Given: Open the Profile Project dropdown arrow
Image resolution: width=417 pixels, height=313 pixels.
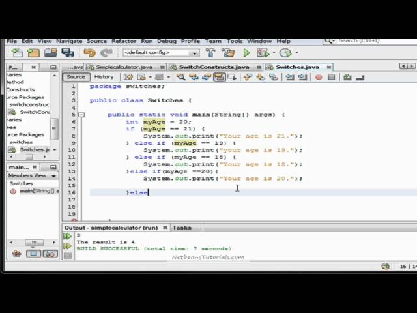Looking at the screenshot, I should 296,53.
